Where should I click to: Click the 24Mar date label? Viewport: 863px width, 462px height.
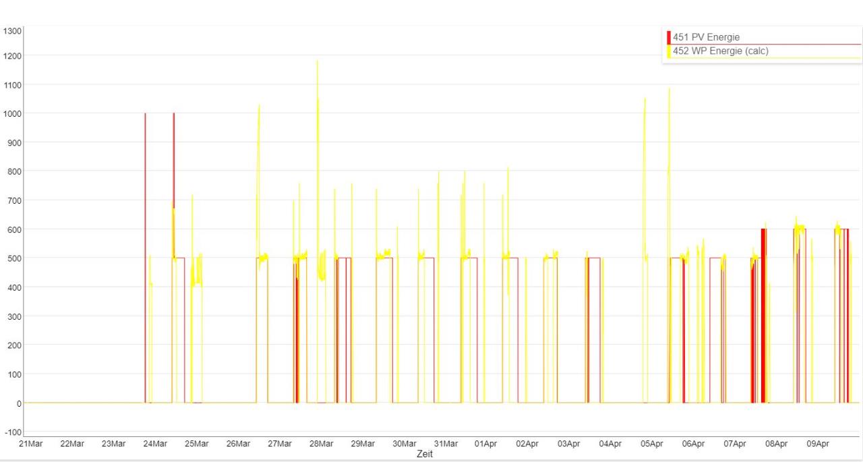pos(155,444)
